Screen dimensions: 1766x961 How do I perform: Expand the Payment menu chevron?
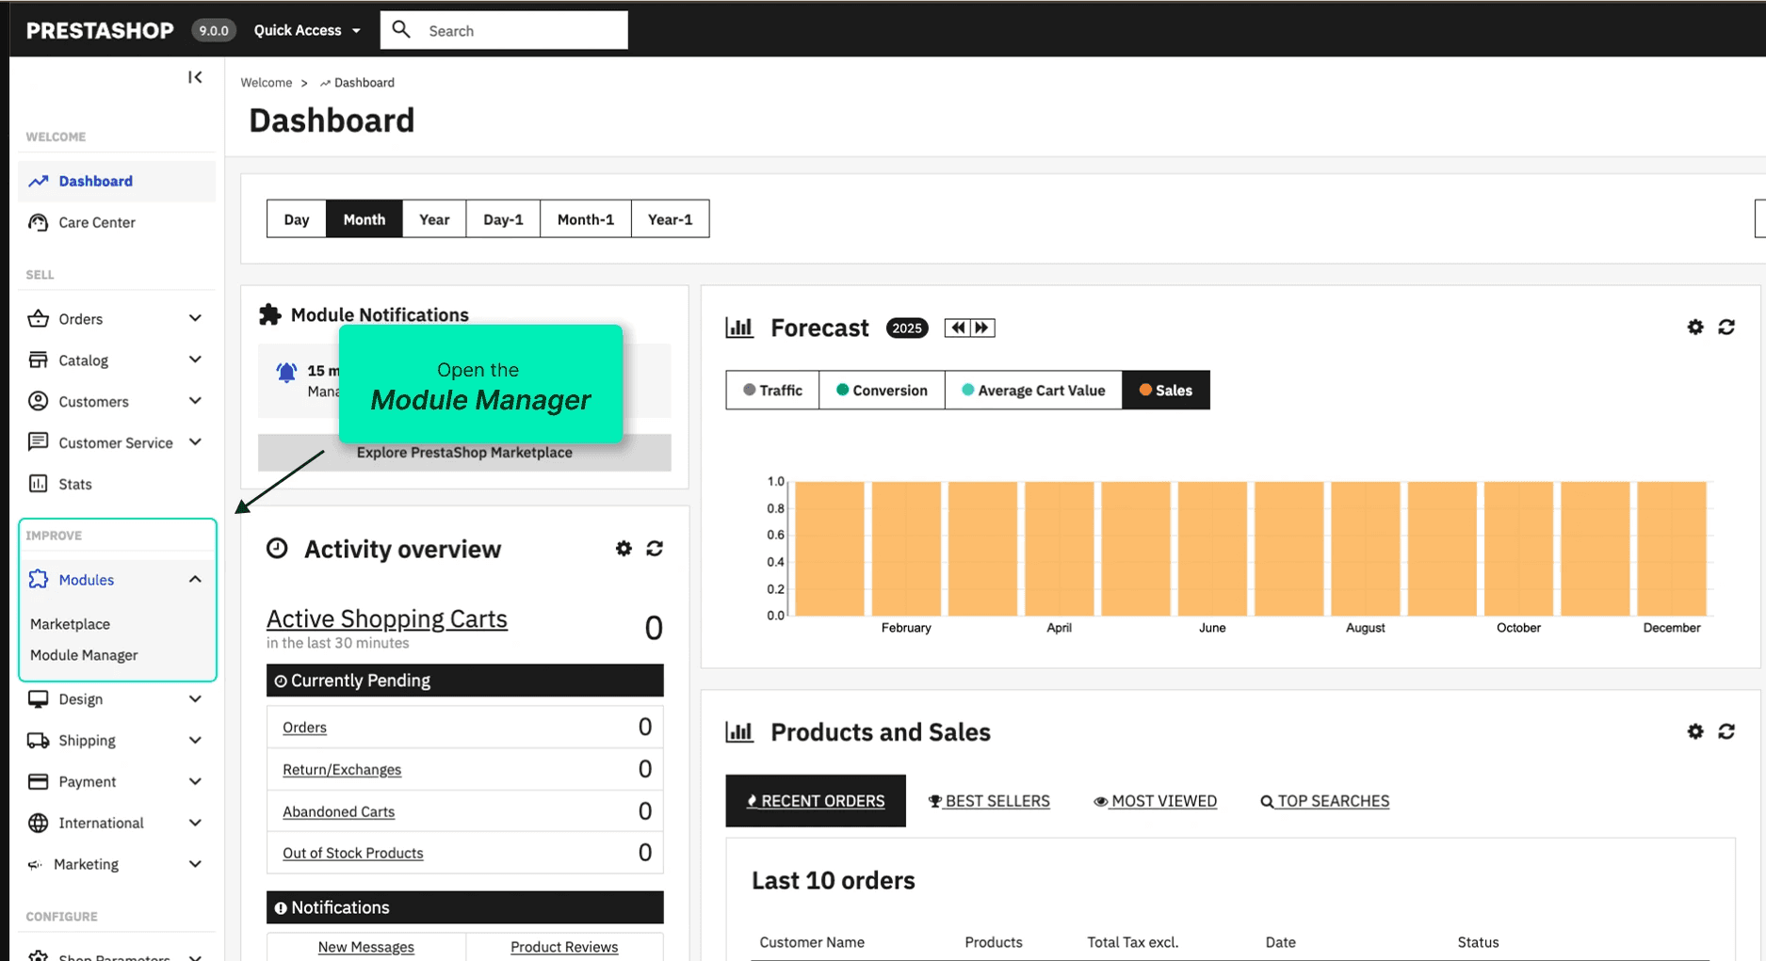click(x=195, y=781)
